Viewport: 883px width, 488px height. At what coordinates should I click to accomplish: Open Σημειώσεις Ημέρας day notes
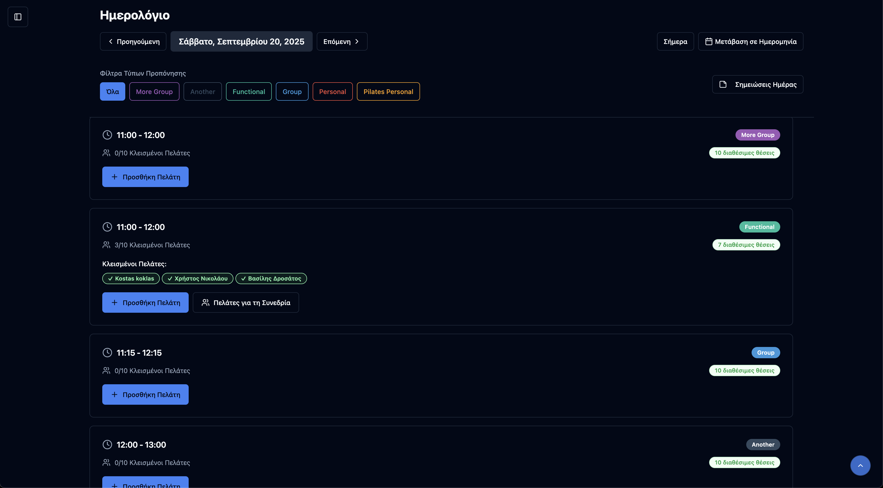coord(757,85)
